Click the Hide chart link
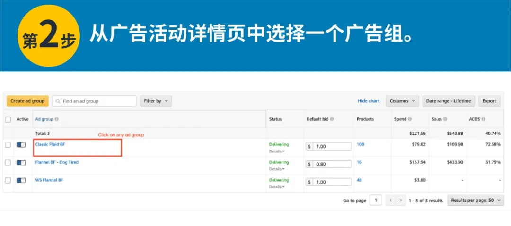The height and width of the screenshot is (226, 511). pyautogui.click(x=369, y=101)
